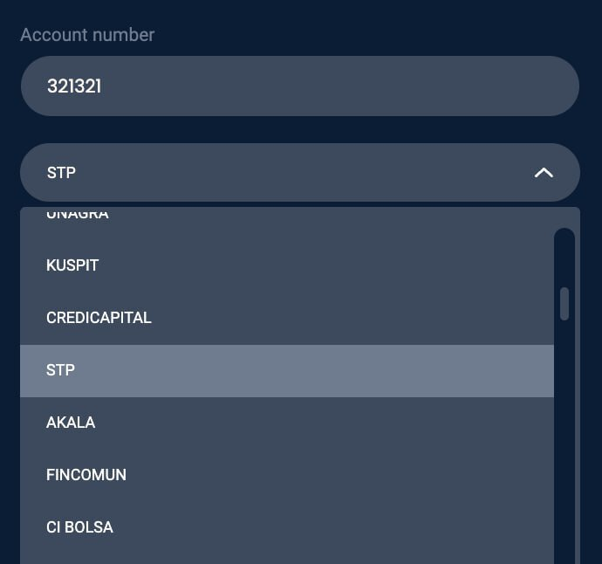This screenshot has height=564, width=602.
Task: Click the blank row area right of KUSPIT
Action: pyautogui.click(x=349, y=265)
